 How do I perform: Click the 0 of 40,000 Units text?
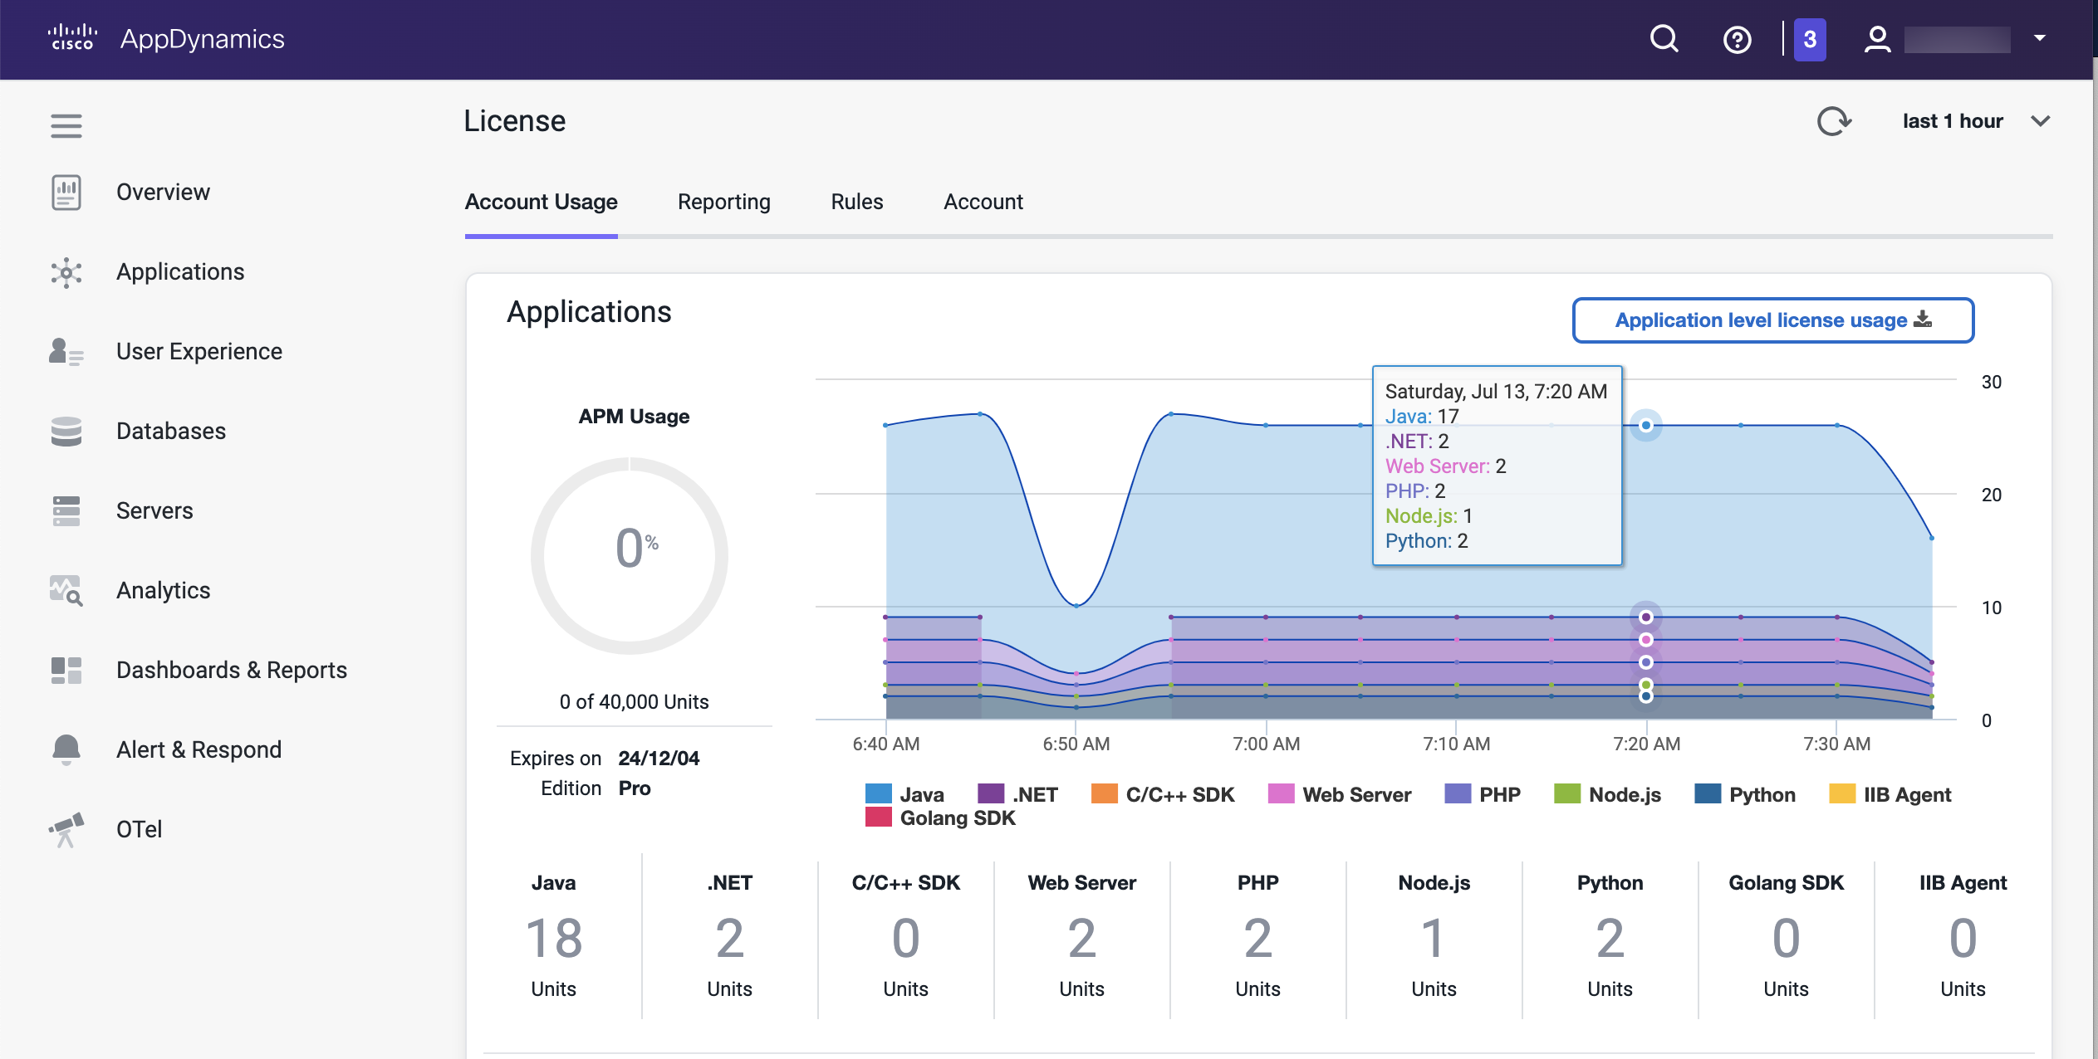coord(634,702)
